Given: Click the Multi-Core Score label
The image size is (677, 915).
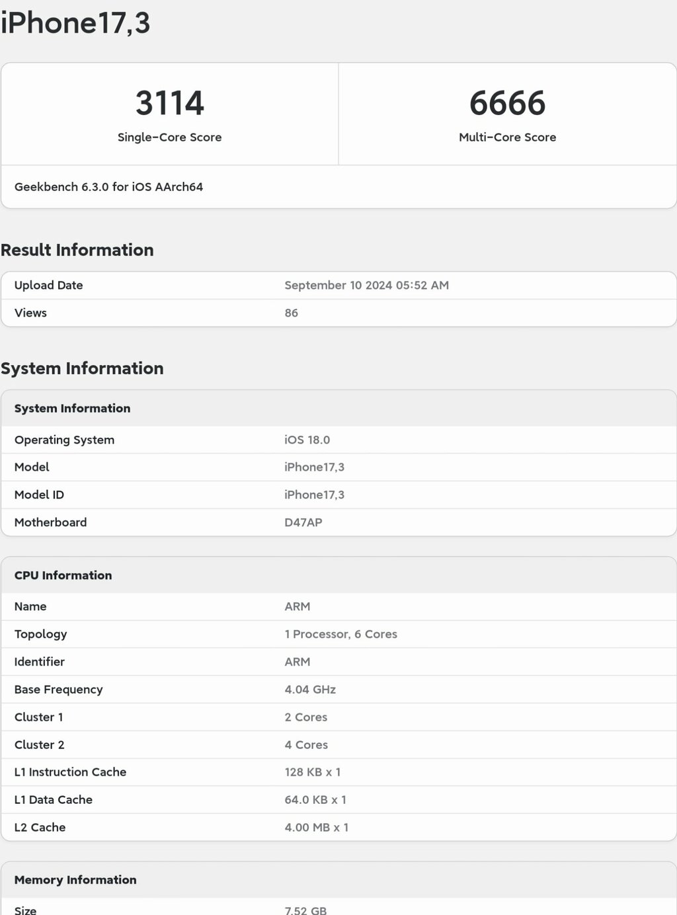Looking at the screenshot, I should (x=507, y=138).
